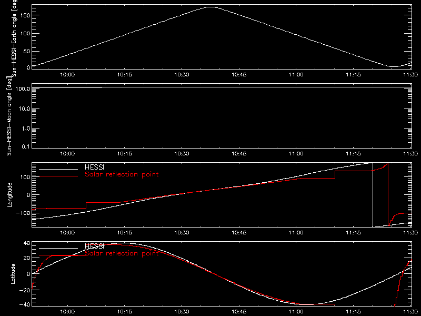Click the 1.0 tick on Moon angle axis
This screenshot has width=421, height=316.
(26, 129)
